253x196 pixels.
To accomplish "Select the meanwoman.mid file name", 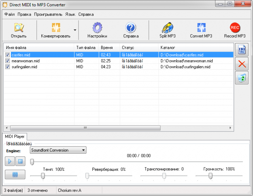I will [26, 61].
